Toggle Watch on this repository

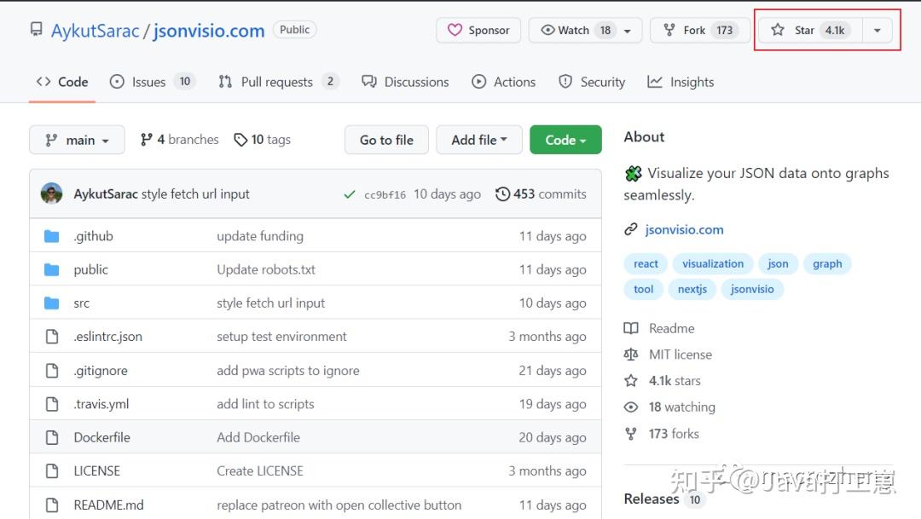[x=576, y=31]
